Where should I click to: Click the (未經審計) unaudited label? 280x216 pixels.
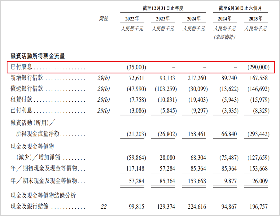[x=225, y=37]
